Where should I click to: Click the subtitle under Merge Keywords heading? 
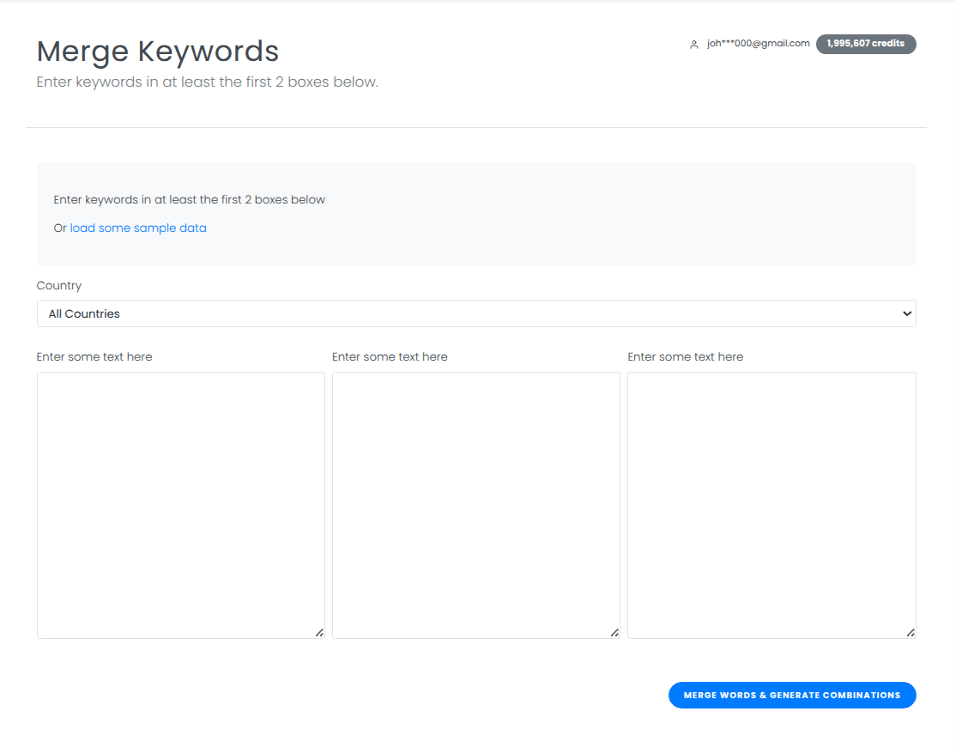pos(207,82)
